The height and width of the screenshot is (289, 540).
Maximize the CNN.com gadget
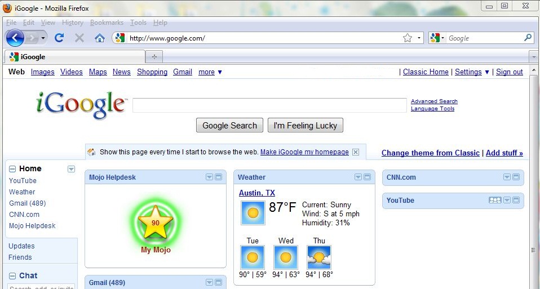(x=516, y=177)
